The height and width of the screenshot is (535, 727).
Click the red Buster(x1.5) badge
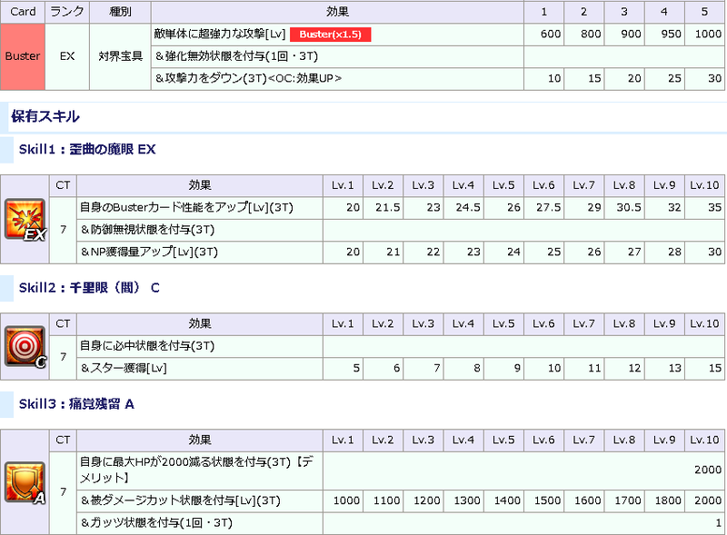click(330, 35)
